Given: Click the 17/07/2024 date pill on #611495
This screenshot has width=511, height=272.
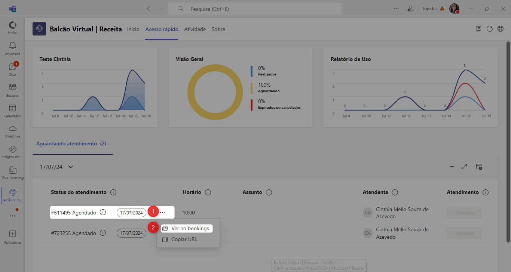Looking at the screenshot, I should [x=131, y=213].
